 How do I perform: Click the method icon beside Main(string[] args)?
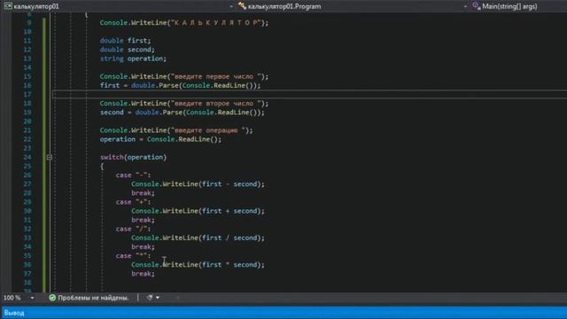(x=477, y=6)
